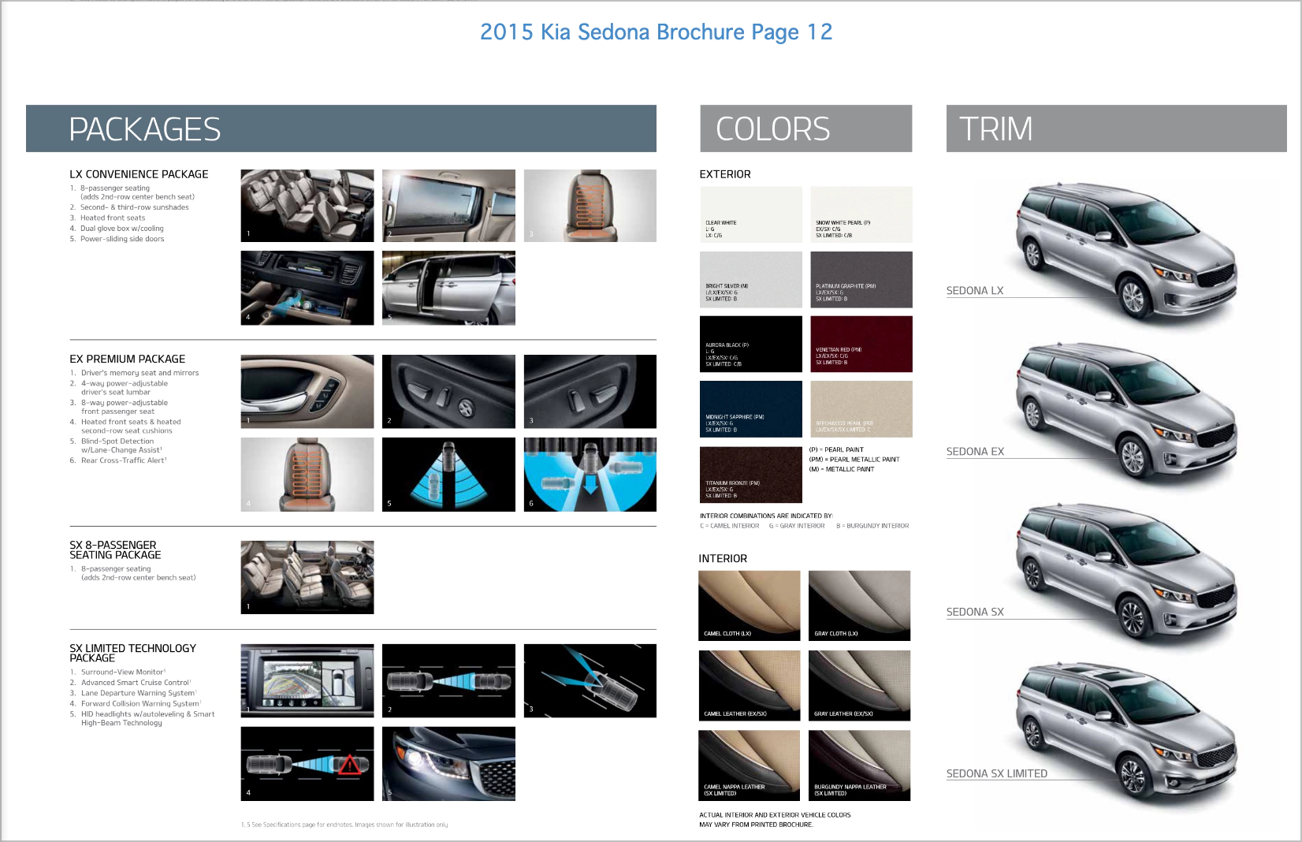1302x842 pixels.
Task: Open SX 8-Passenger Seating Package photo
Action: (307, 577)
